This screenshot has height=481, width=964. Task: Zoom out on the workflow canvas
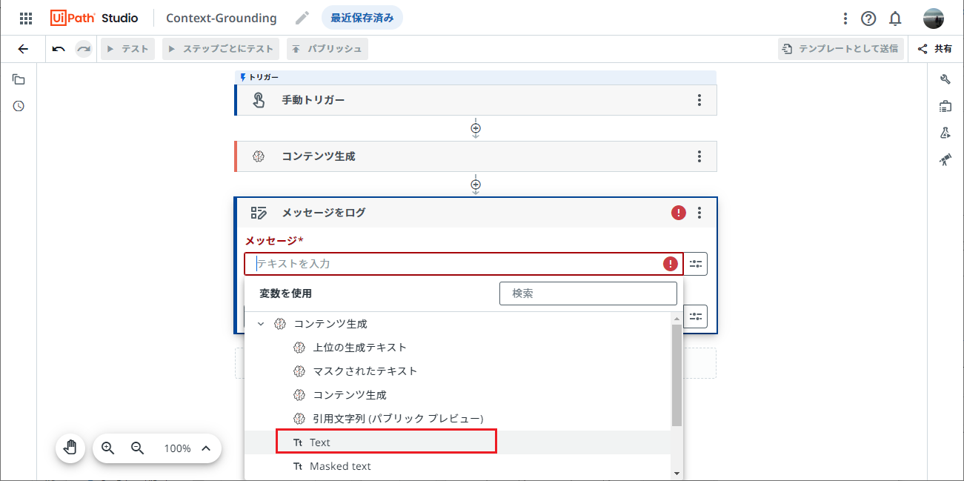(137, 448)
